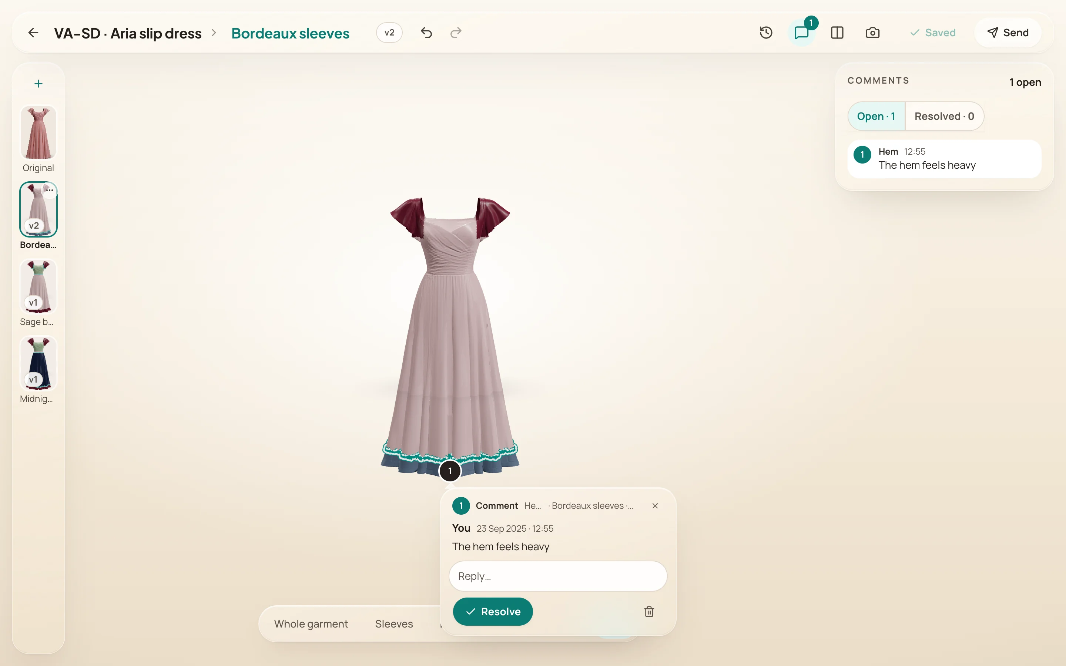Screen dimensions: 1066x666
Task: Click comment pin 1 on dress hem
Action: point(450,471)
